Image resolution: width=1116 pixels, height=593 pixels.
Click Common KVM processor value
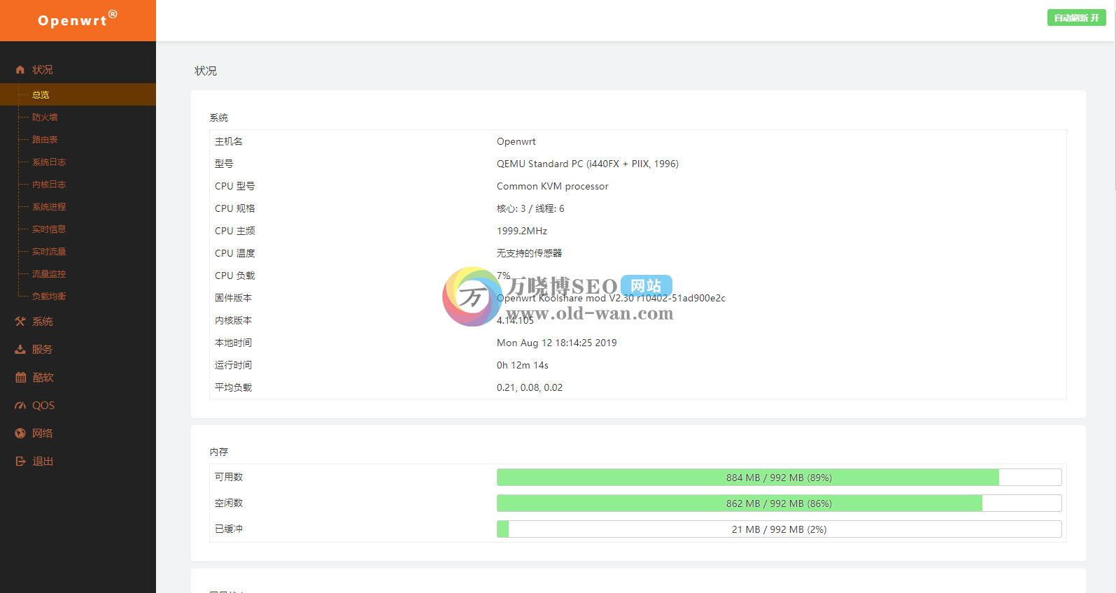click(x=553, y=186)
